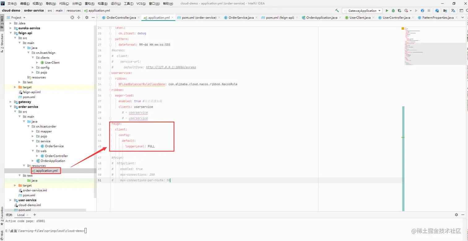Hide the terminal panel
This screenshot has height=241, width=468.
pos(463,215)
